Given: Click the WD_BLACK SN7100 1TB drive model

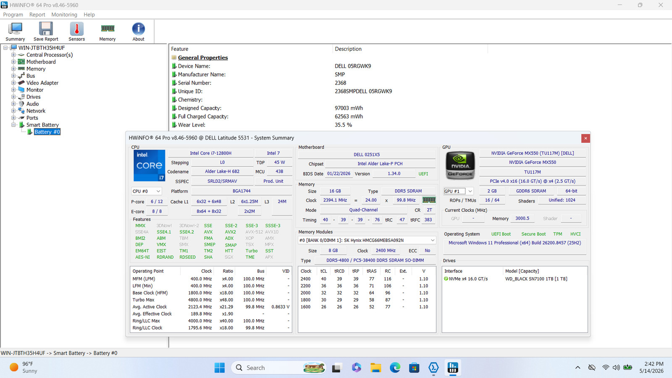Looking at the screenshot, I should pyautogui.click(x=536, y=279).
